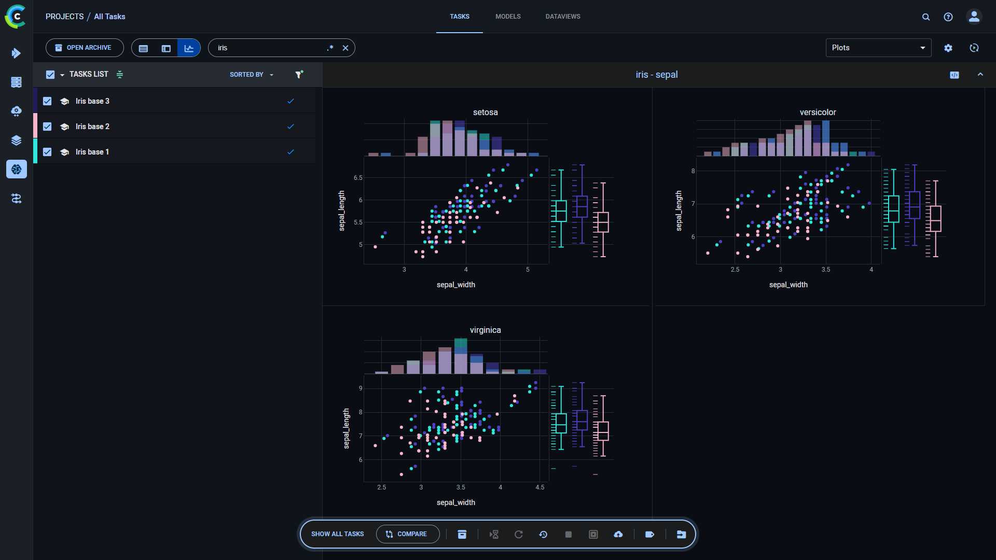This screenshot has width=996, height=560.
Task: Click the All Tasks breadcrumb
Action: click(x=109, y=17)
